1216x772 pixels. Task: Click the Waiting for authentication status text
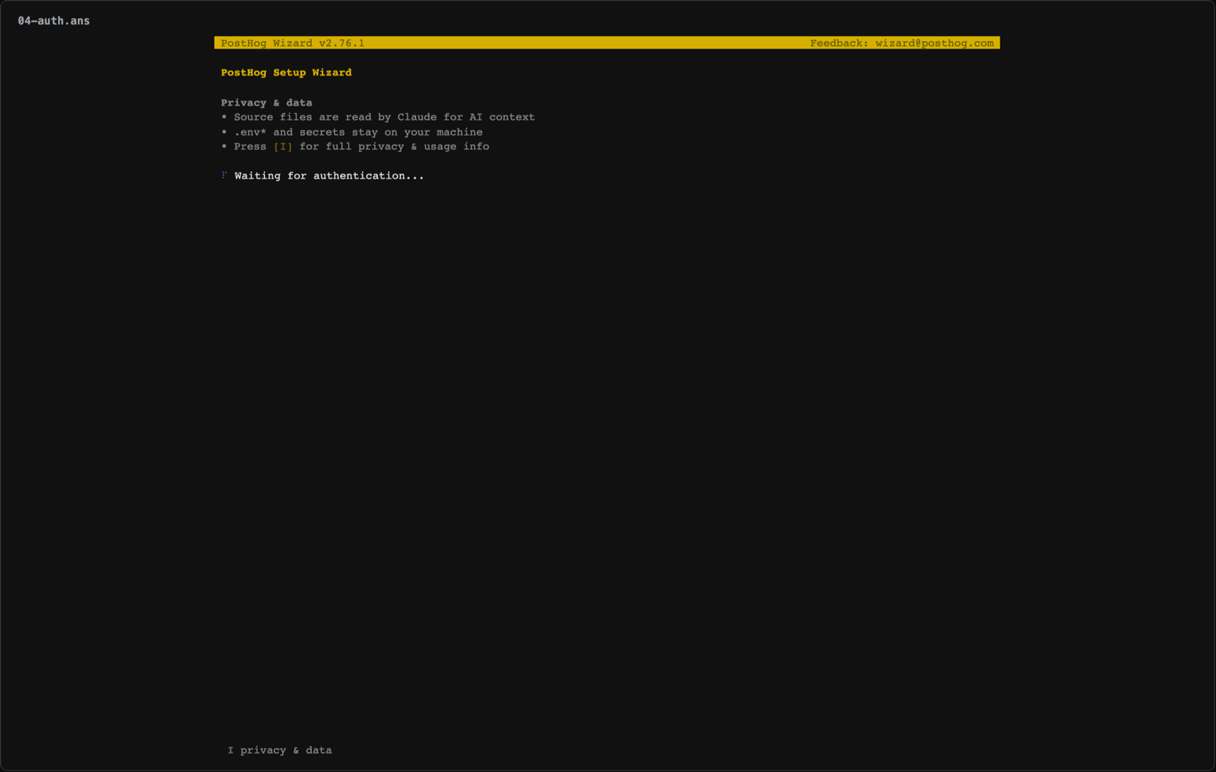pyautogui.click(x=329, y=176)
